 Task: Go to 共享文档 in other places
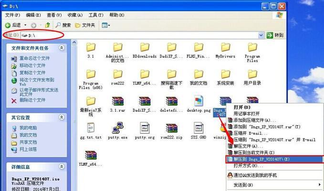pyautogui.click(x=28, y=142)
